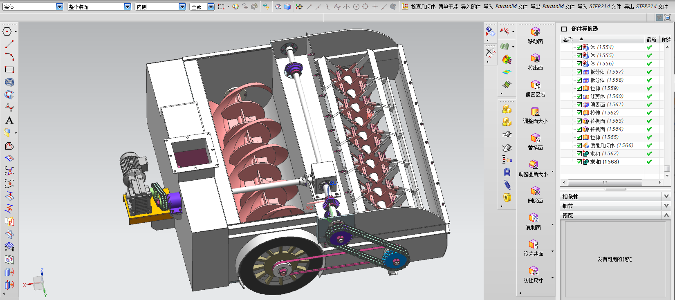
Task: Click 检查几何体 in the top toolbar
Action: pyautogui.click(x=423, y=7)
